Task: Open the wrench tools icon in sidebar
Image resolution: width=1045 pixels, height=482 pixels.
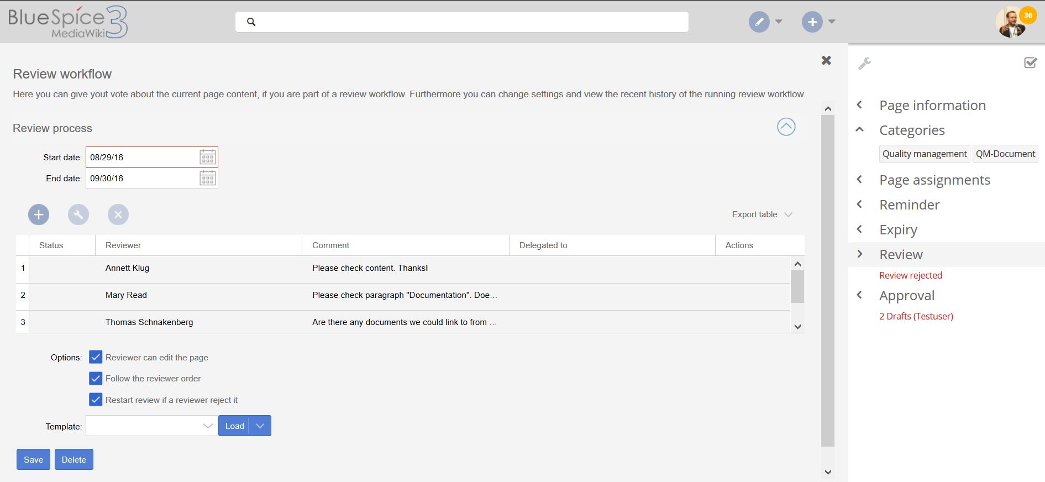Action: pyautogui.click(x=864, y=64)
